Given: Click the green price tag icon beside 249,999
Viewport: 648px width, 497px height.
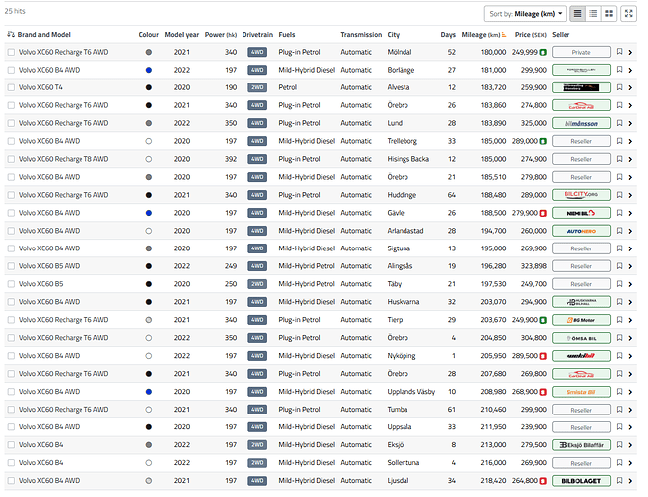Looking at the screenshot, I should pyautogui.click(x=542, y=52).
